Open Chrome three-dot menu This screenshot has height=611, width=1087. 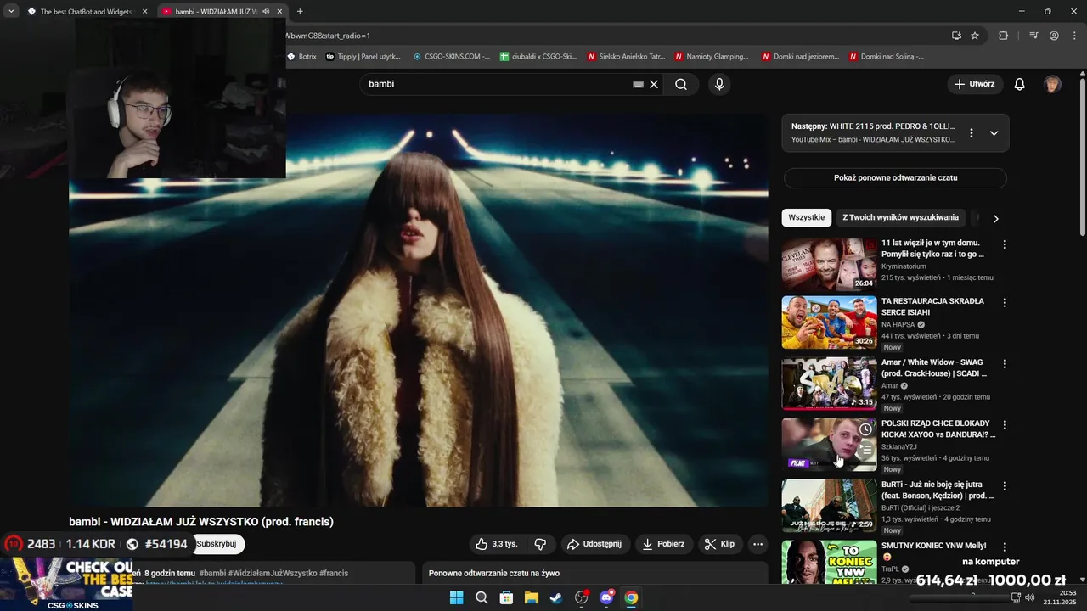click(x=1073, y=36)
